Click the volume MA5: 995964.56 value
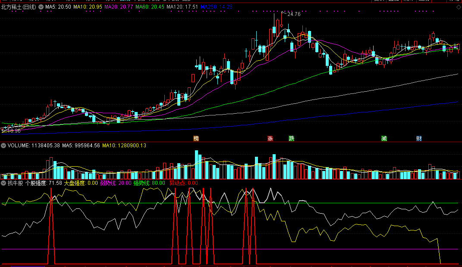462x267 pixels. click(x=81, y=146)
